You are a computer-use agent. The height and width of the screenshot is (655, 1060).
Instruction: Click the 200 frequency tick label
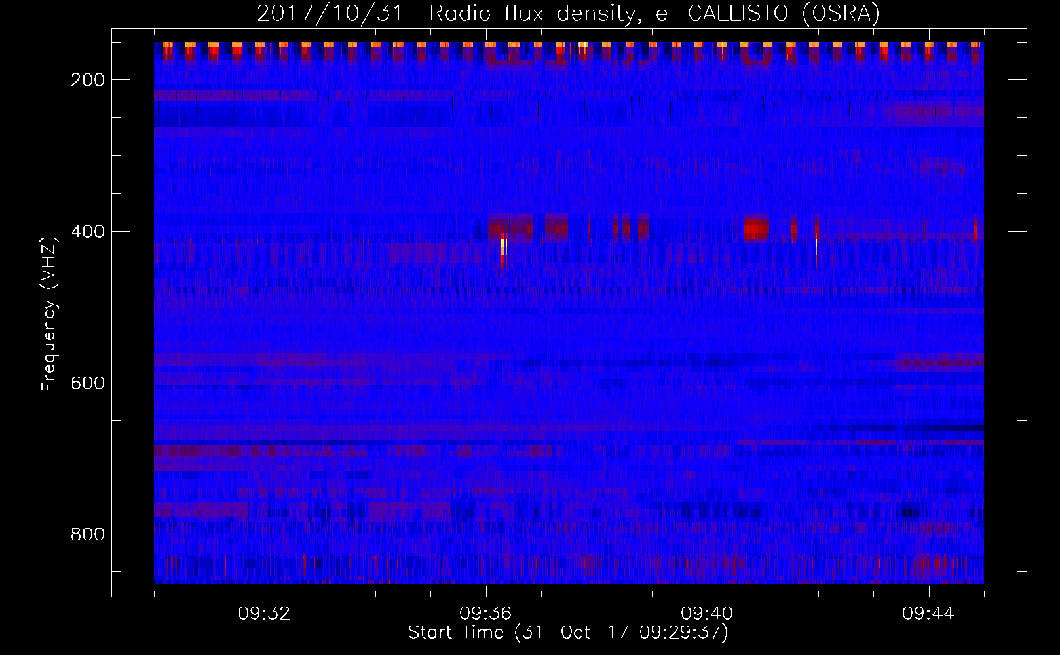pyautogui.click(x=88, y=80)
